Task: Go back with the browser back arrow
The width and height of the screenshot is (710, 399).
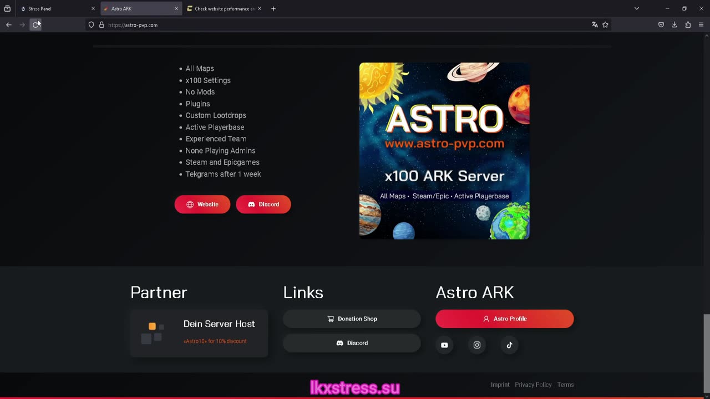Action: pyautogui.click(x=9, y=25)
